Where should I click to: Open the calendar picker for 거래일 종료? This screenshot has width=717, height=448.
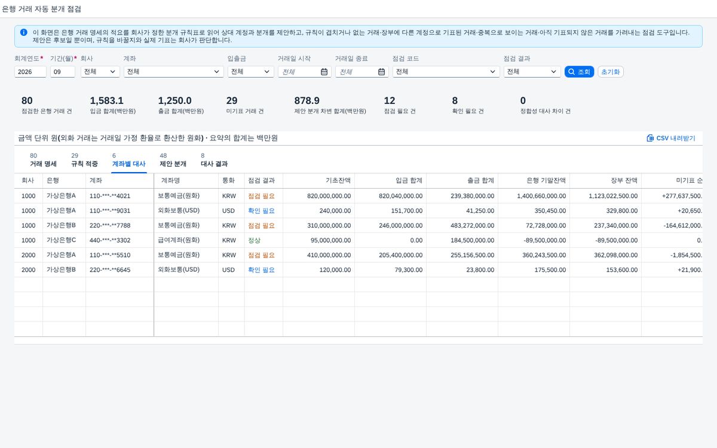pos(382,72)
